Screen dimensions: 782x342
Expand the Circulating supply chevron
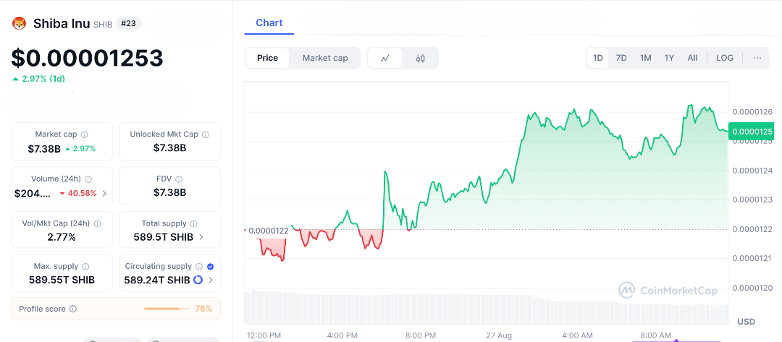[211, 280]
